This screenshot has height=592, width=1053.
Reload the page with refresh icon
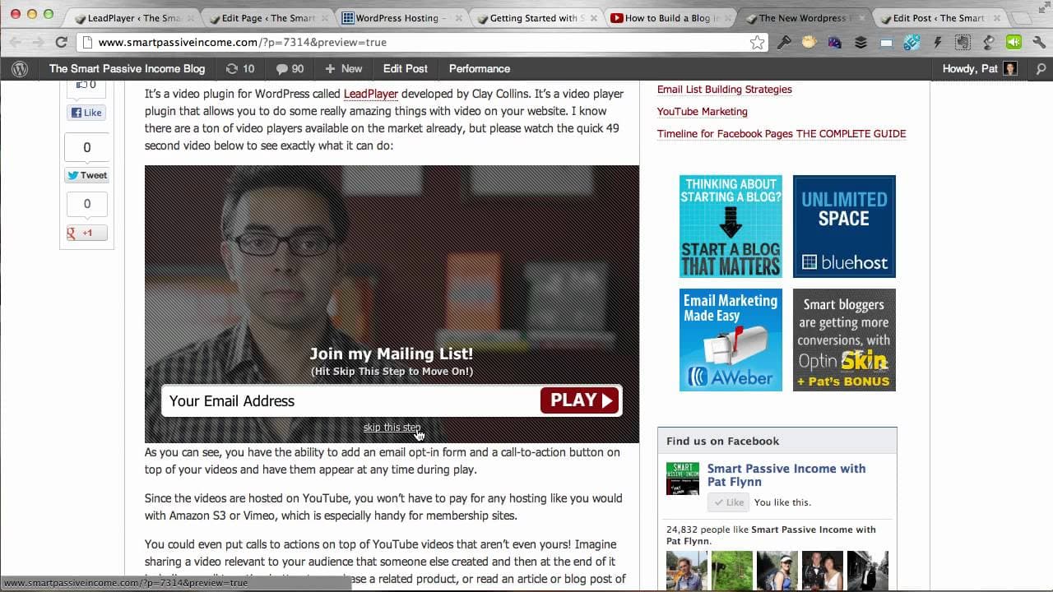[61, 42]
